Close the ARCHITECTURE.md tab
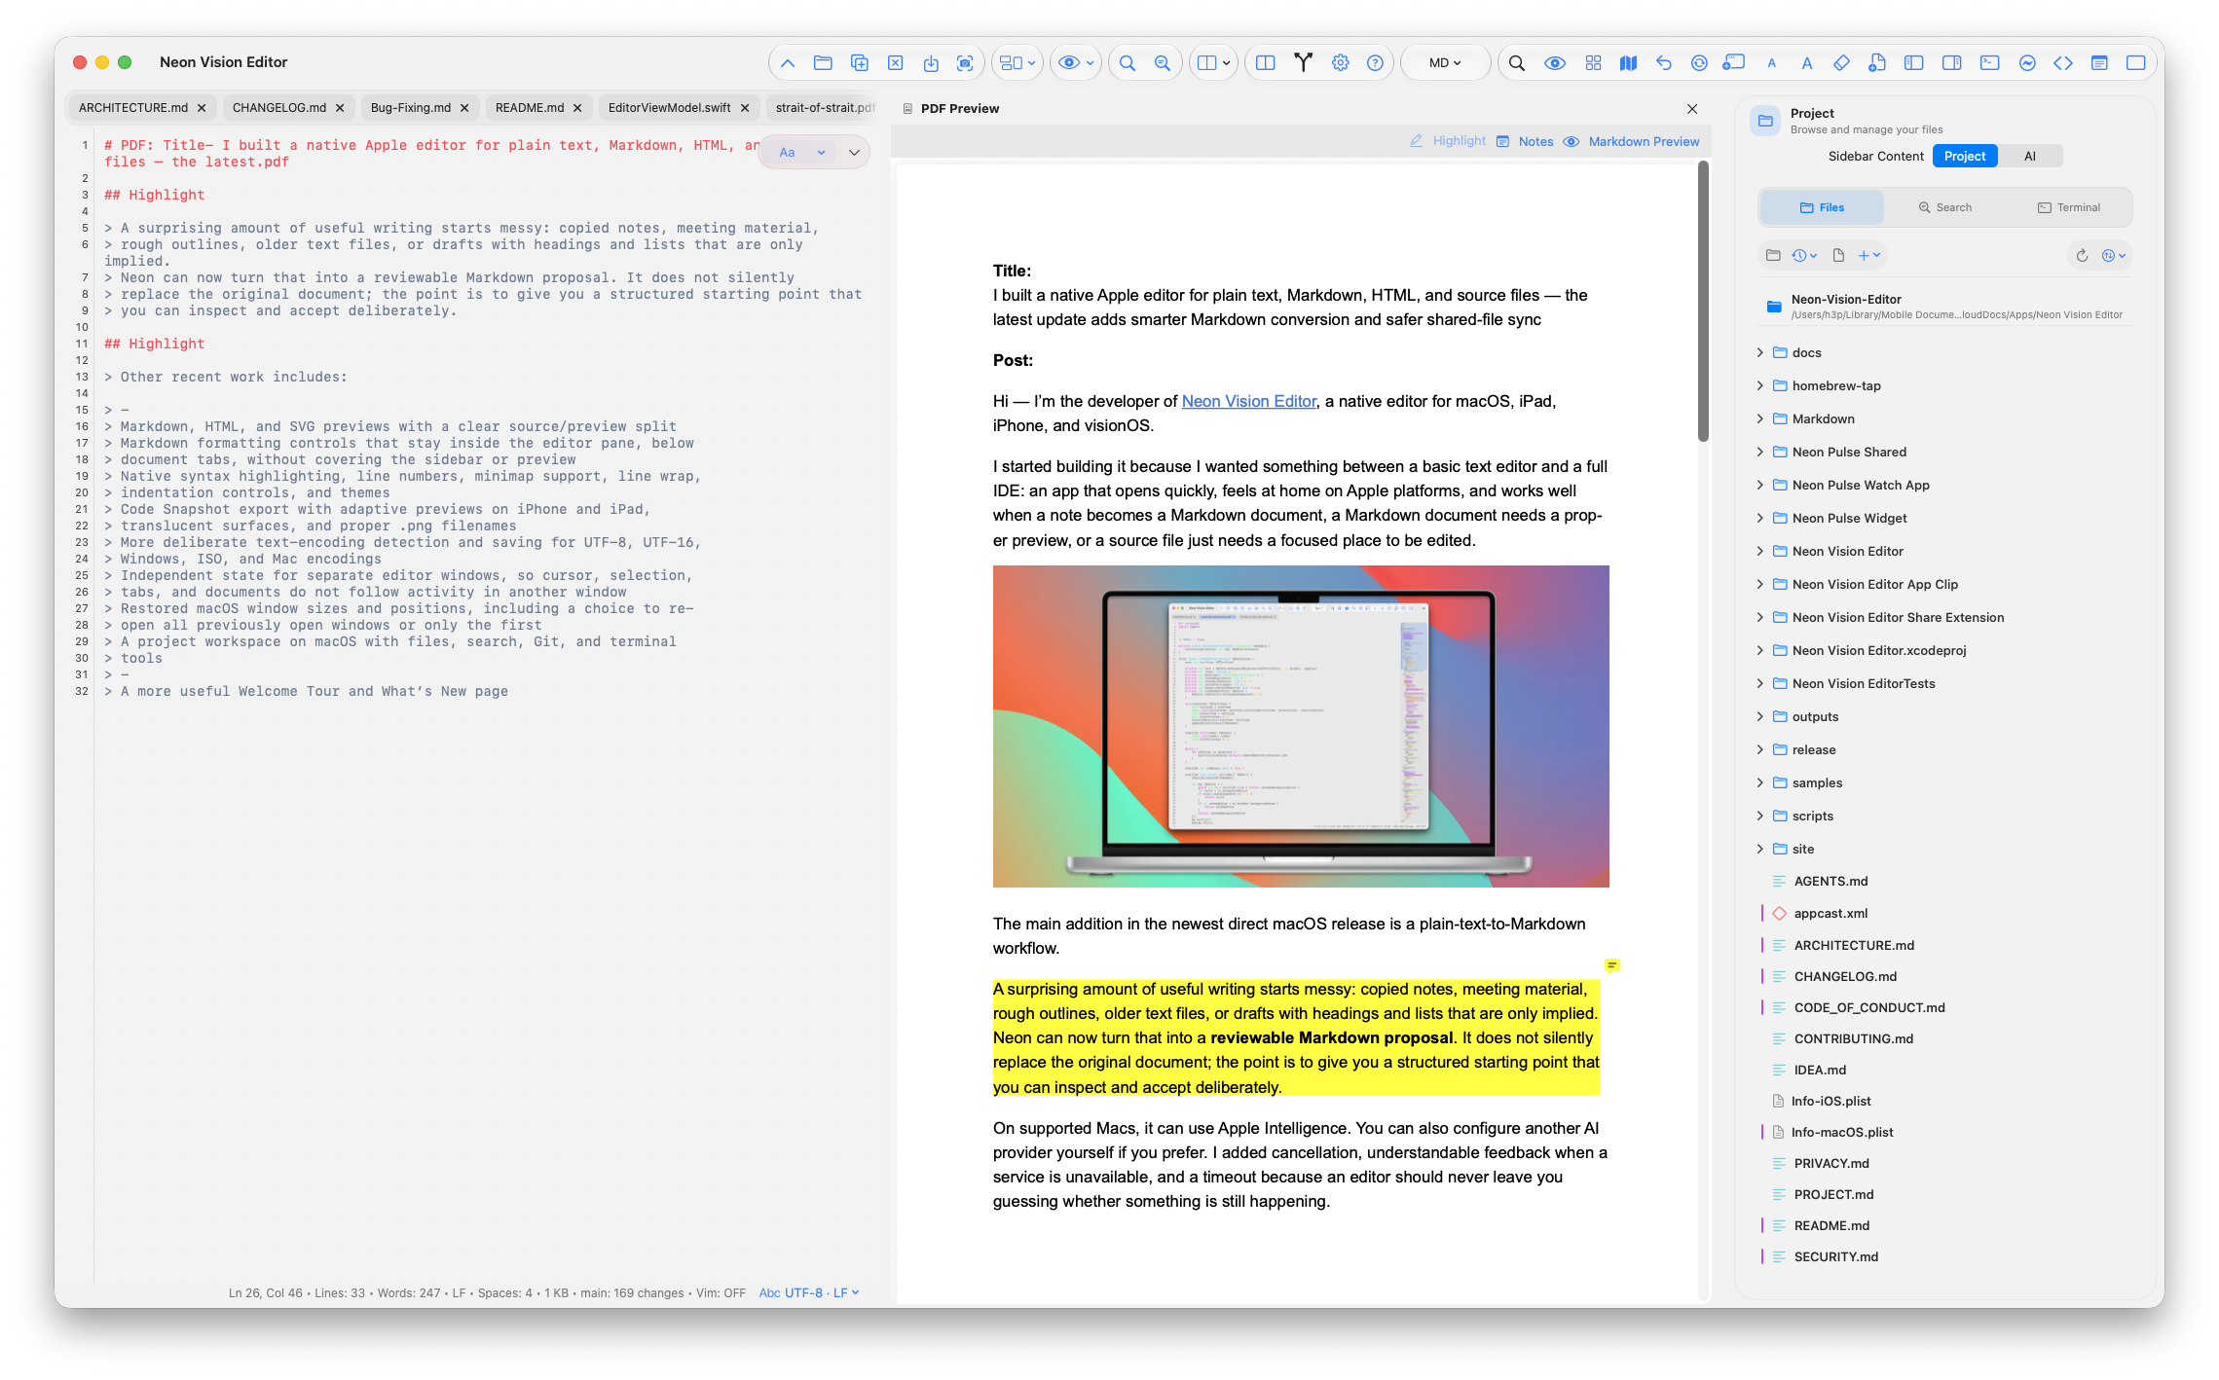The image size is (2219, 1380). (202, 108)
